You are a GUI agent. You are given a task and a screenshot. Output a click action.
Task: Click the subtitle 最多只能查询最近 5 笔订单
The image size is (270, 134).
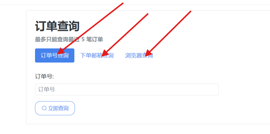pyautogui.click(x=69, y=39)
